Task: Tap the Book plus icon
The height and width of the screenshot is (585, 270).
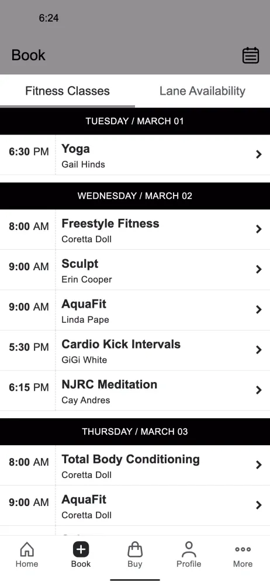Action: coord(81,549)
